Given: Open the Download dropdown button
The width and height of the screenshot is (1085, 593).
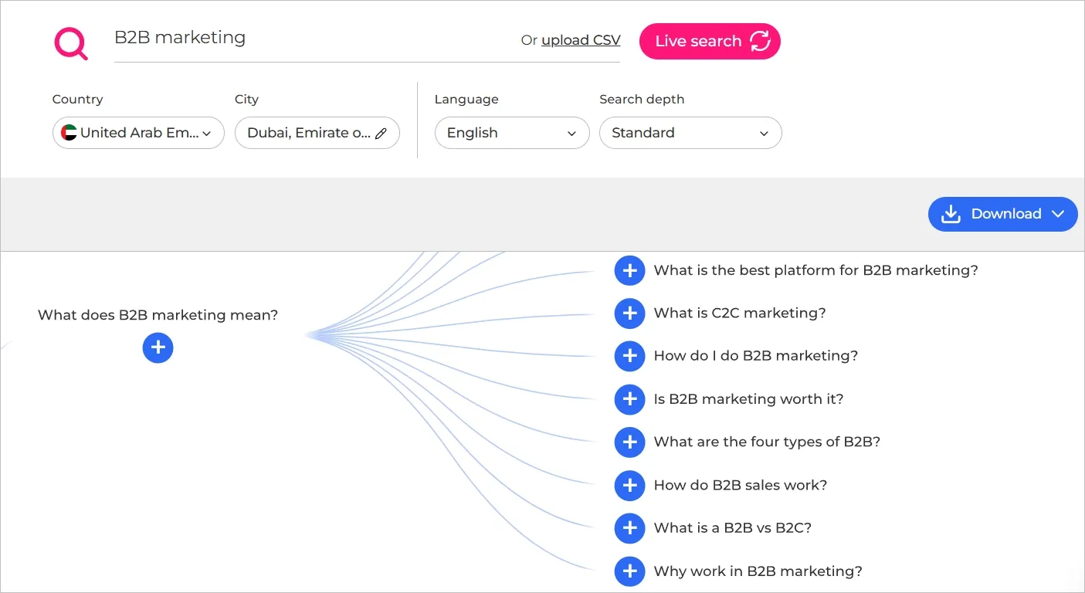Looking at the screenshot, I should [x=1002, y=214].
